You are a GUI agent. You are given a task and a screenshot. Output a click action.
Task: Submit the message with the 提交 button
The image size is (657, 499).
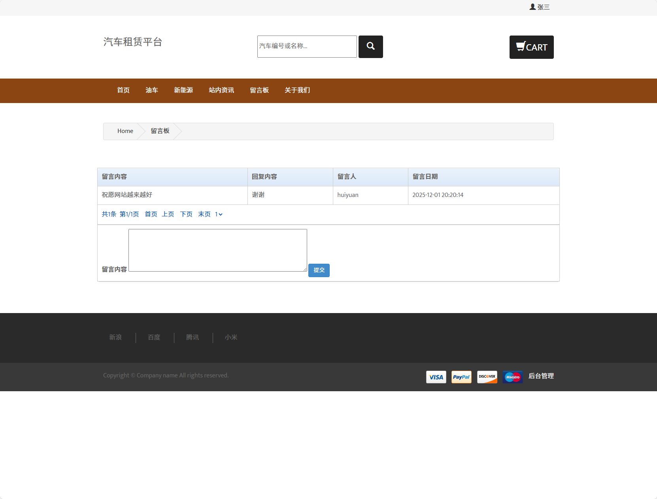pyautogui.click(x=319, y=270)
